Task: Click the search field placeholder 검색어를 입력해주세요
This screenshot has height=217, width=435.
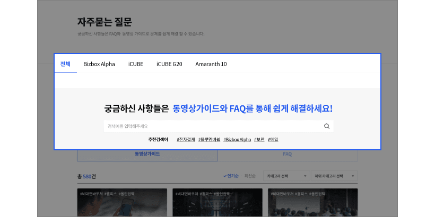Action: tap(128, 126)
